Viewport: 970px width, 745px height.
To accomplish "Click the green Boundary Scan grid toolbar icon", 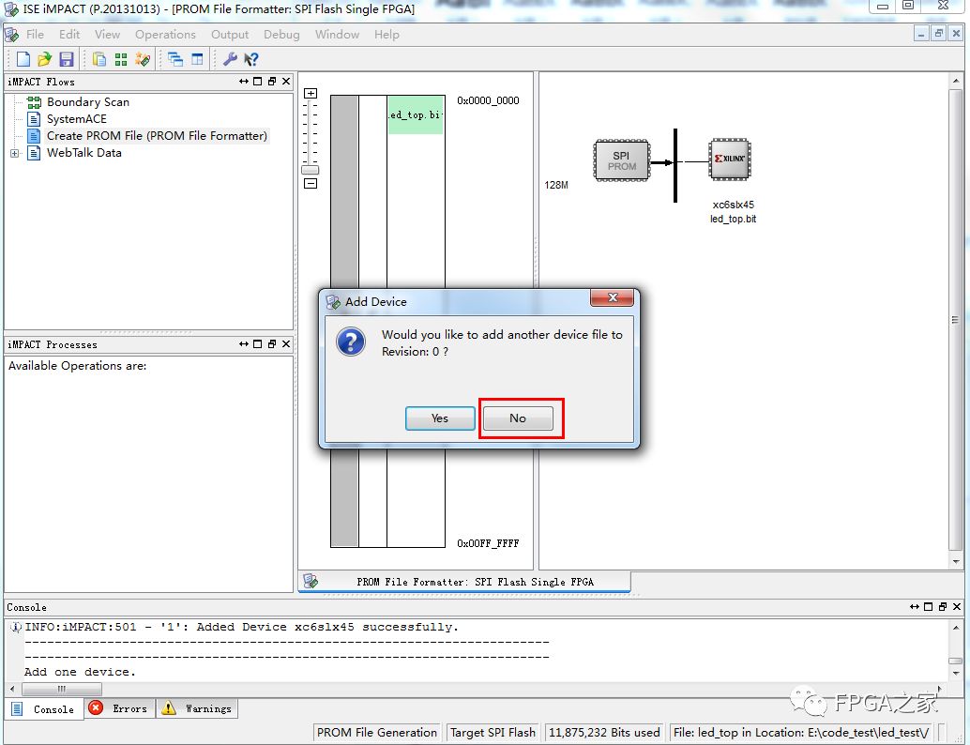I will pos(121,59).
